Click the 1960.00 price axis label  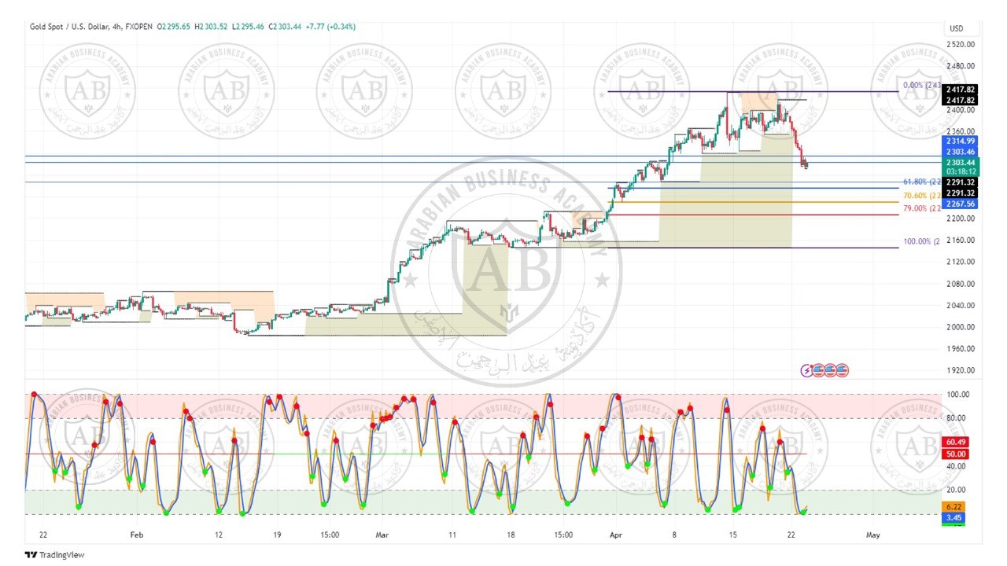coord(961,349)
